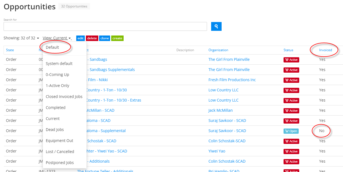Click the Active status badge in first row
343x172 pixels.
point(291,60)
